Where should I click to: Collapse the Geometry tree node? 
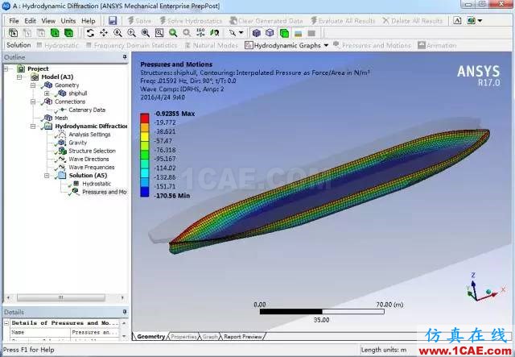(x=33, y=85)
